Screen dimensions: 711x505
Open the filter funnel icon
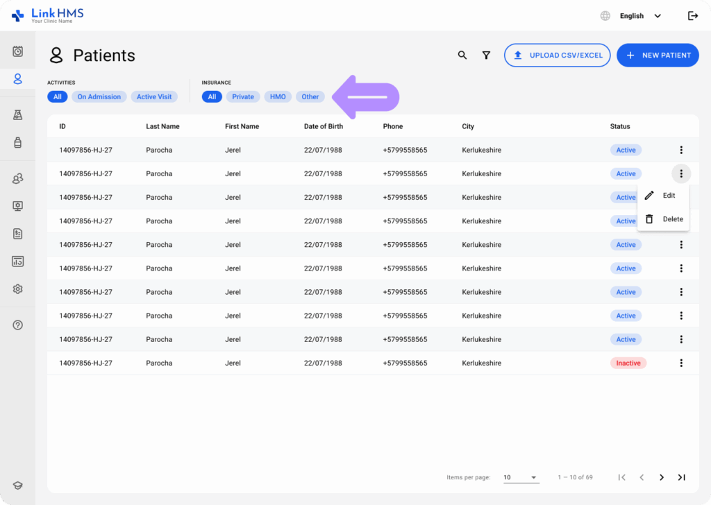(x=487, y=55)
